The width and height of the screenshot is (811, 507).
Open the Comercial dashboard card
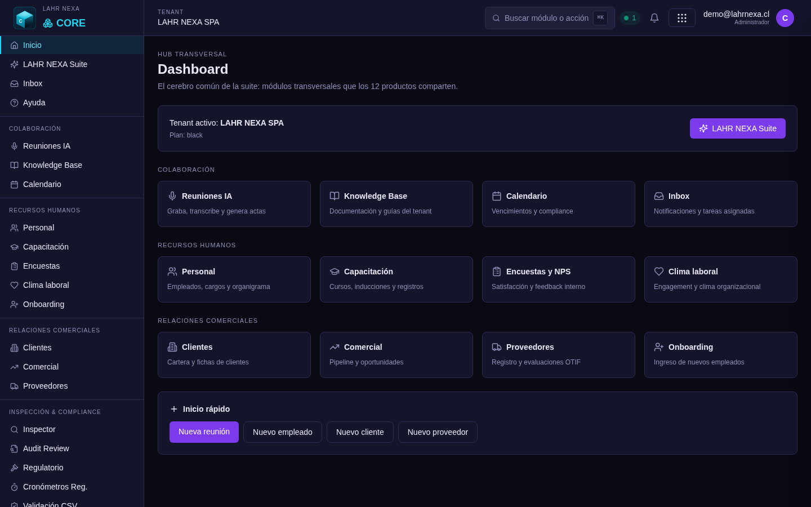(396, 355)
